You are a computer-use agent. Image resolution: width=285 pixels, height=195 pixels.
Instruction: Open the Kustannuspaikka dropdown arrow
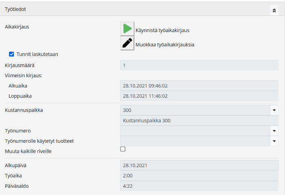[x=274, y=110]
